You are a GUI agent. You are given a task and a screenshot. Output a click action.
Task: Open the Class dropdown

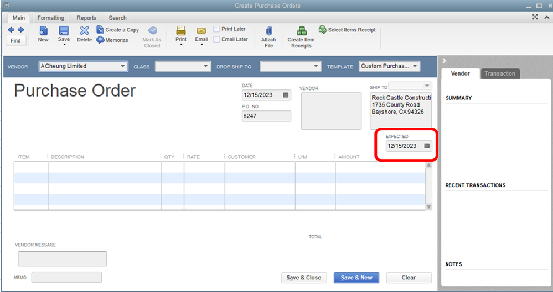point(205,66)
